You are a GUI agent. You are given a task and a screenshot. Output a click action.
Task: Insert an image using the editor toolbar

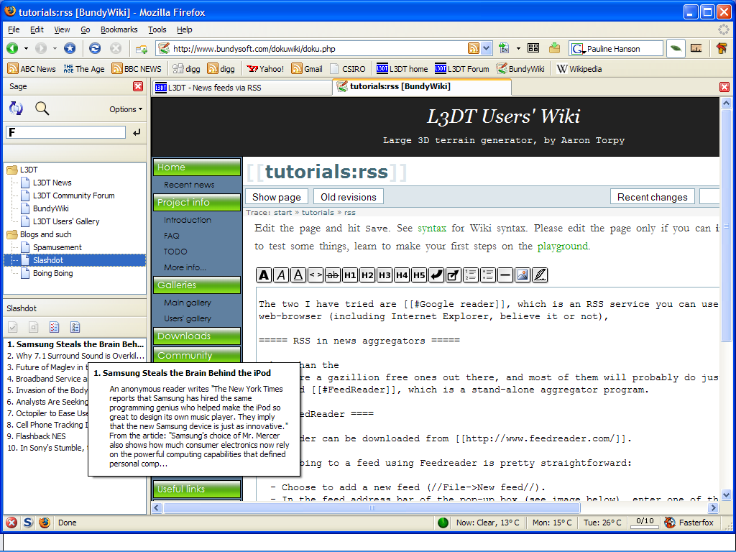(523, 275)
